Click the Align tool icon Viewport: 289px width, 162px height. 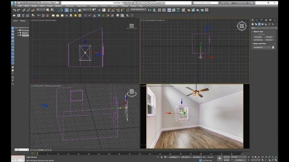[x=154, y=10]
